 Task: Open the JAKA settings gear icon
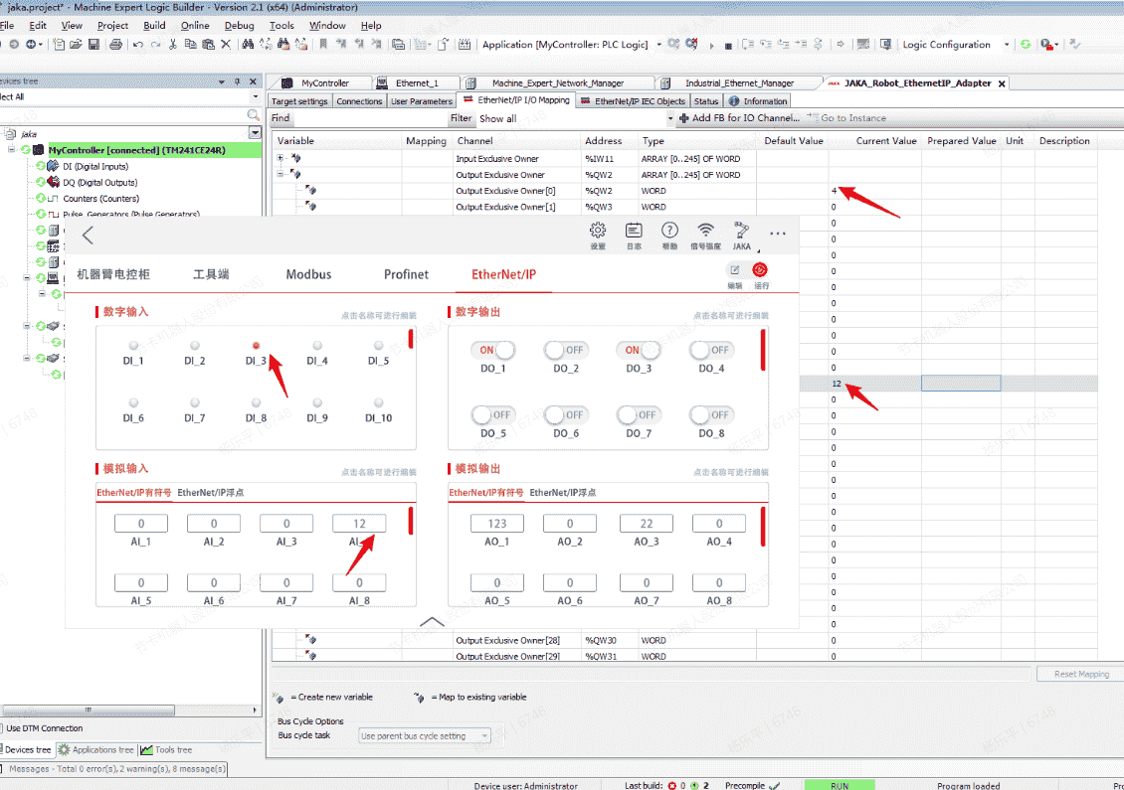(598, 232)
